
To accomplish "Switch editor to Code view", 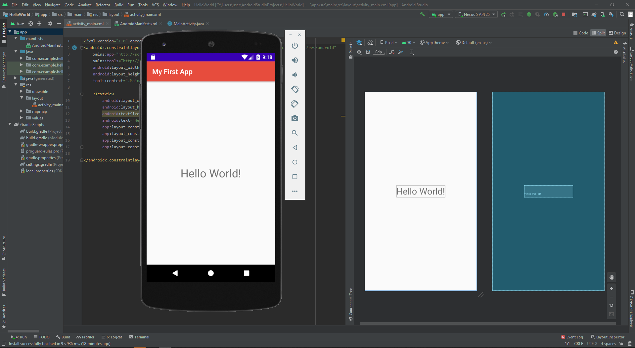I will click(581, 33).
